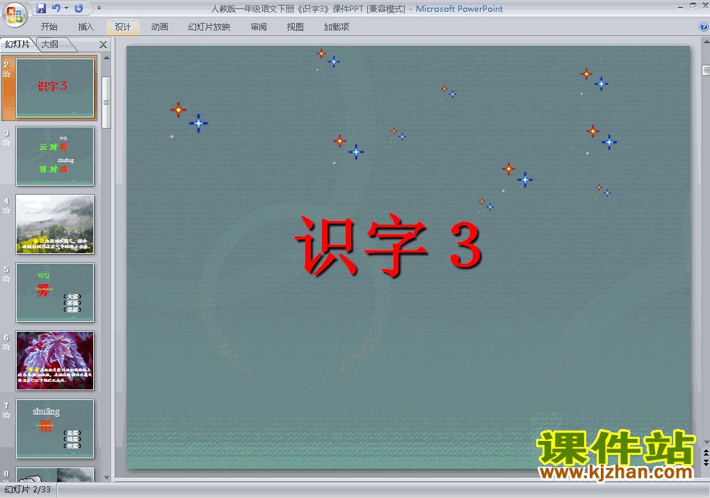Expand the undo history dropdown arrow
Screen dimensions: 710x498
coord(67,8)
